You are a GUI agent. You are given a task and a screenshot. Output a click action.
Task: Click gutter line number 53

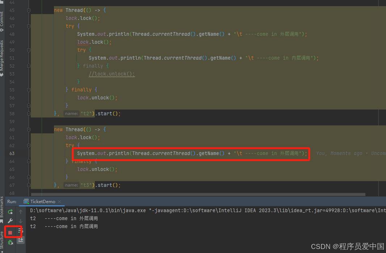[x=12, y=74]
